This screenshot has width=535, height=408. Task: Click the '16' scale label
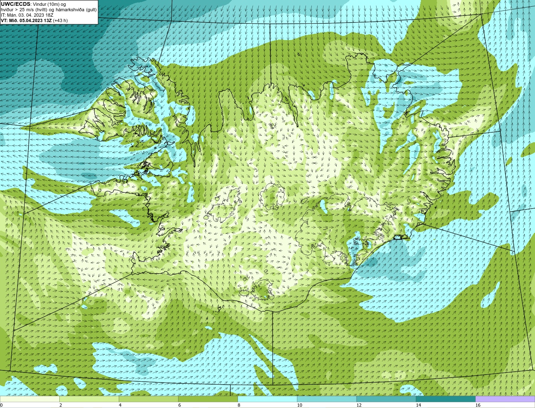(x=478, y=405)
